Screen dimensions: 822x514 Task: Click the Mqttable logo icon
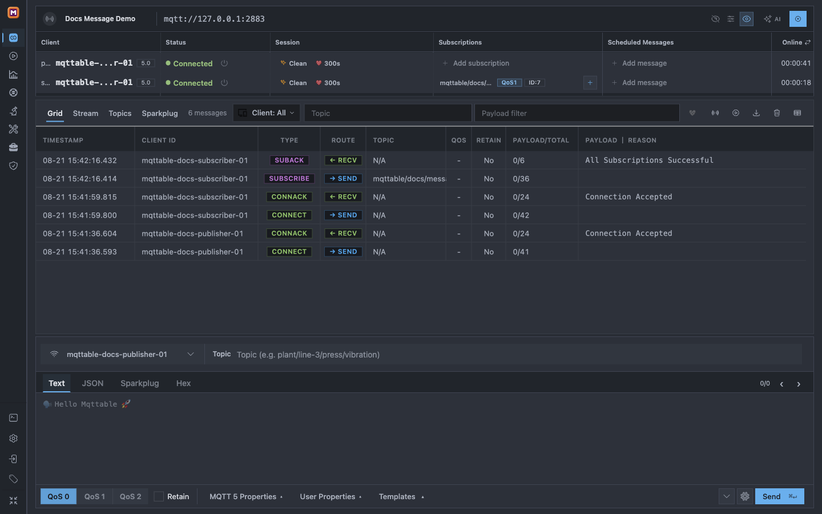13,13
